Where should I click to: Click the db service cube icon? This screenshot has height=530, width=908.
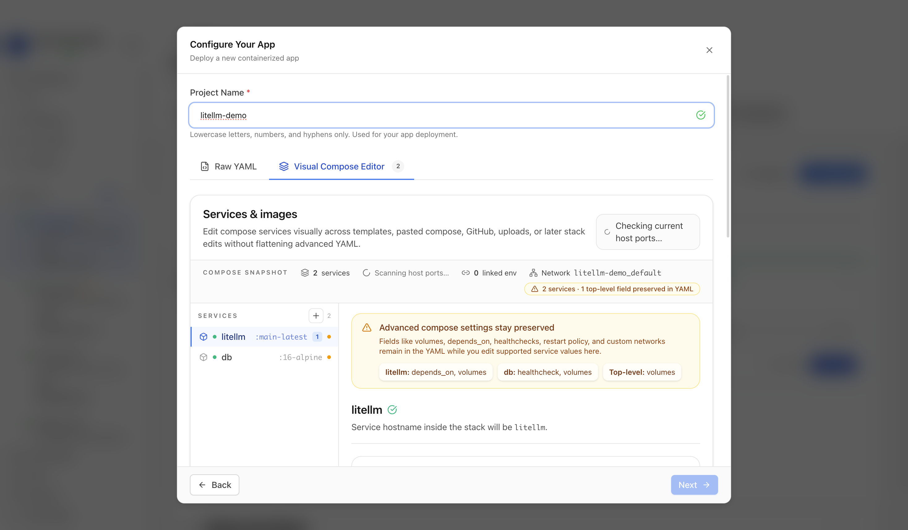203,357
